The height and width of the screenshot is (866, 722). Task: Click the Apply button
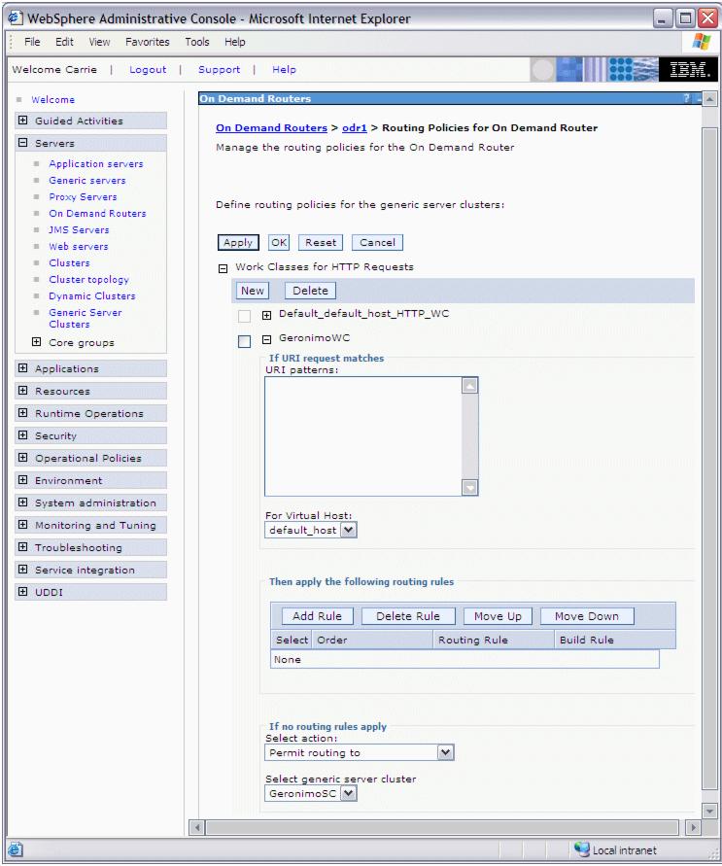pyautogui.click(x=238, y=242)
